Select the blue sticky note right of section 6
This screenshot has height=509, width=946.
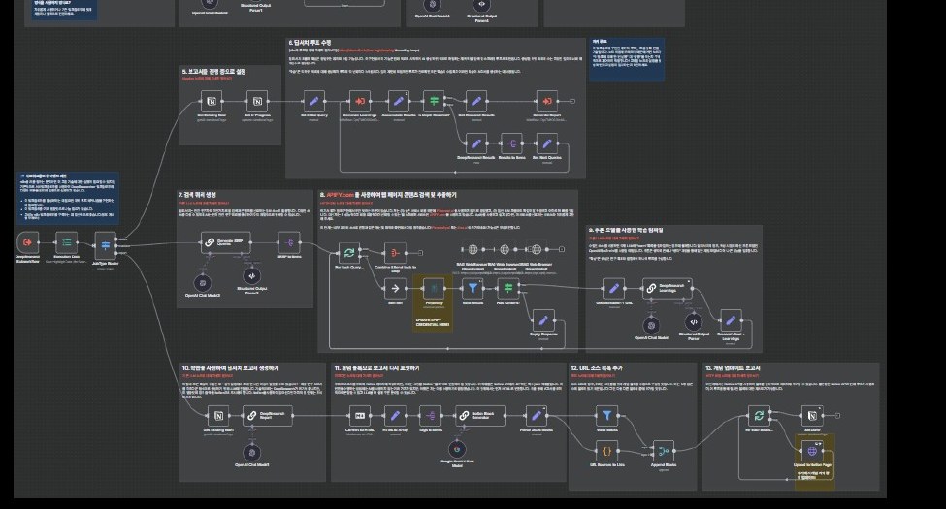pos(627,60)
